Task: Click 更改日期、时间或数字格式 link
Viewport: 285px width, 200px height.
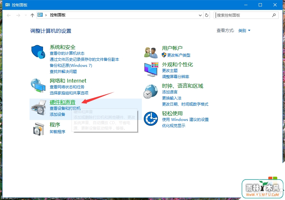Action: coord(185,104)
